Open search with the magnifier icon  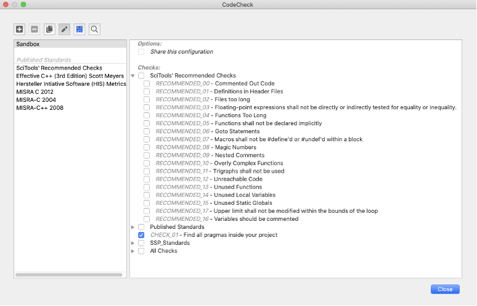(95, 29)
